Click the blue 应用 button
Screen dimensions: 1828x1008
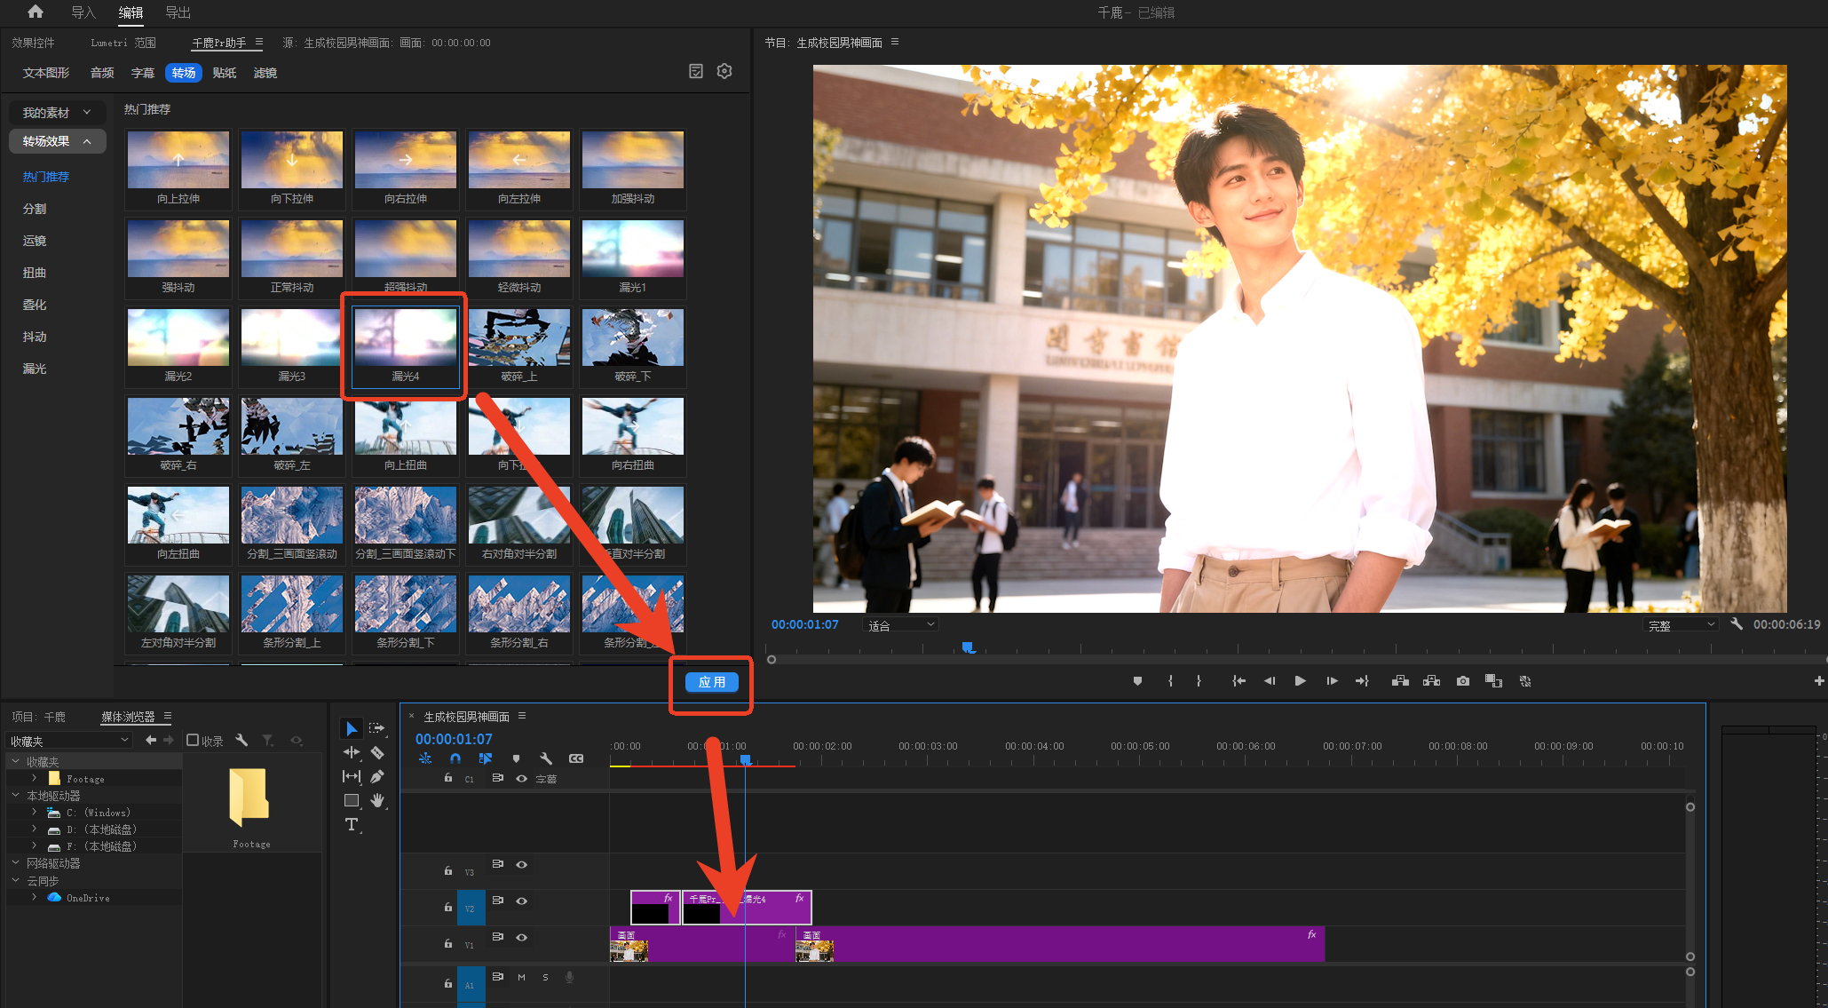click(711, 682)
